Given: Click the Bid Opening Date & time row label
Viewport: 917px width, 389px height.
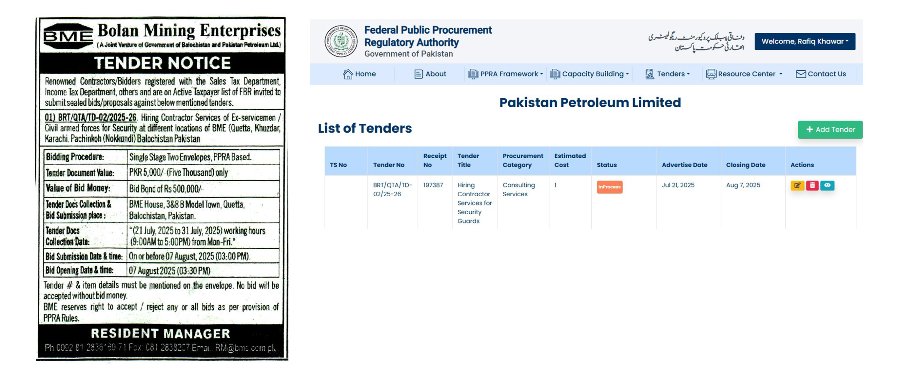Looking at the screenshot, I should click(x=79, y=270).
